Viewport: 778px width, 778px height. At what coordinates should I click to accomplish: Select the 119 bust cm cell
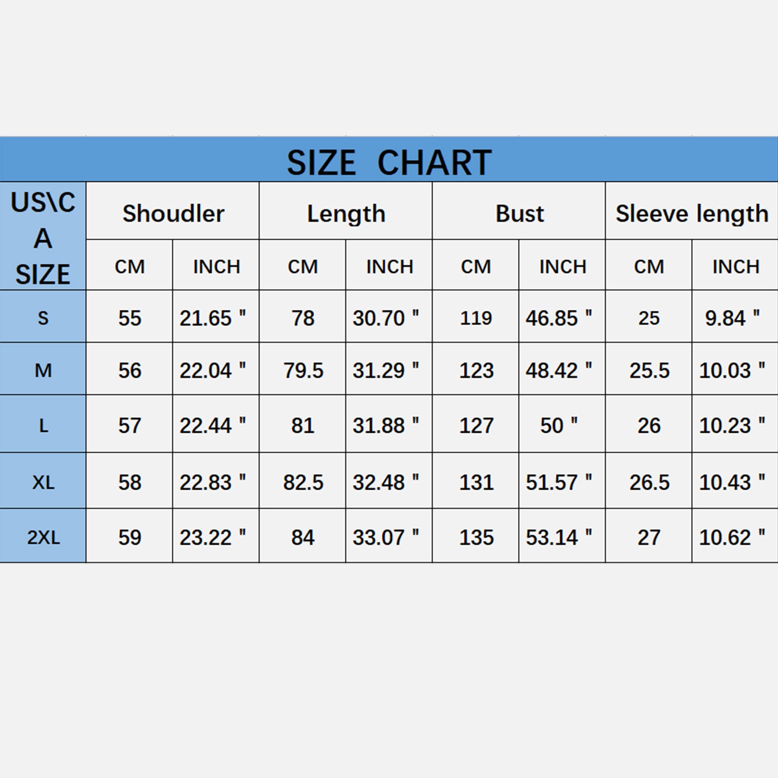coord(476,318)
